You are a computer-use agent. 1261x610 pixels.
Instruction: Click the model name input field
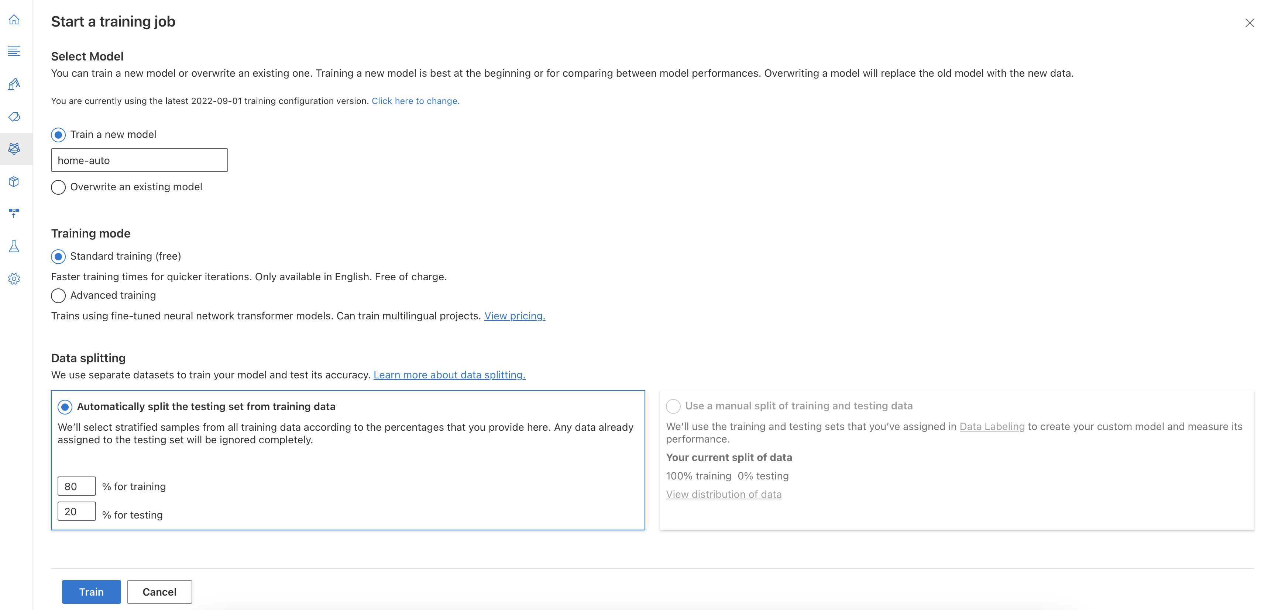click(139, 160)
